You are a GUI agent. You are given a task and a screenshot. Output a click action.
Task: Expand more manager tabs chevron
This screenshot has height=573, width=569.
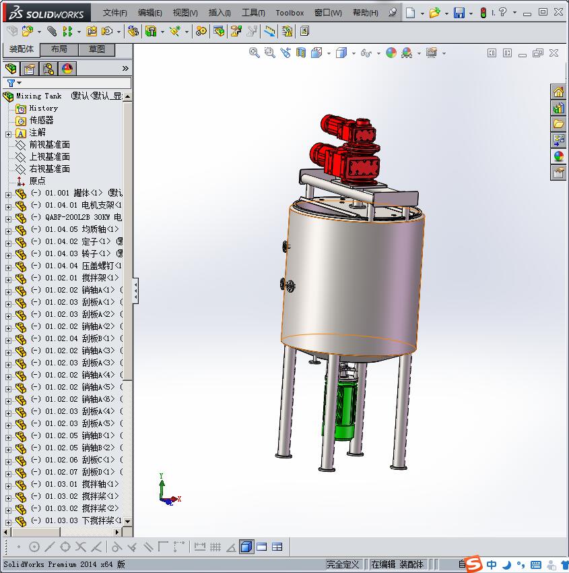[125, 68]
